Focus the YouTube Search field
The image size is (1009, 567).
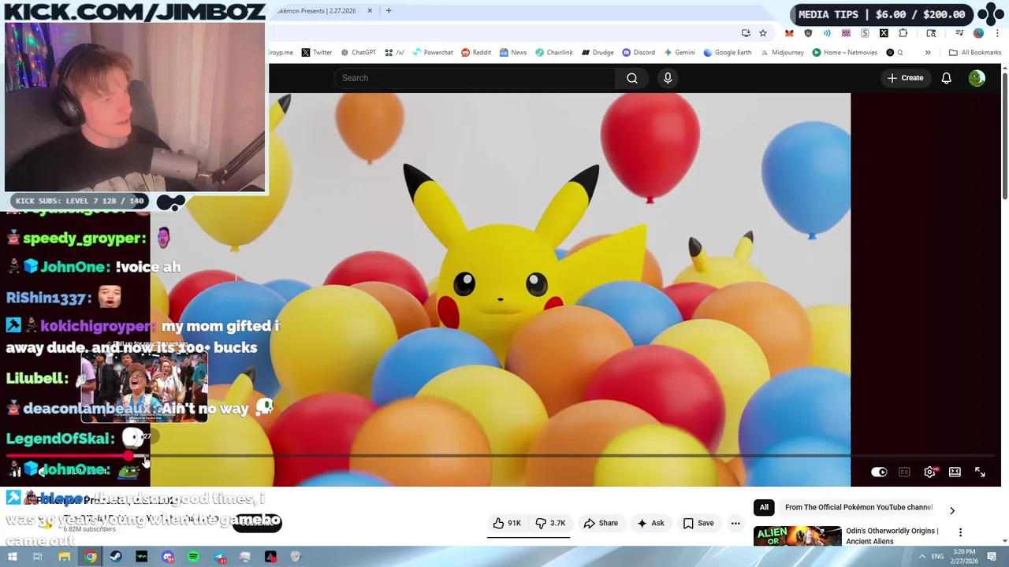click(475, 78)
